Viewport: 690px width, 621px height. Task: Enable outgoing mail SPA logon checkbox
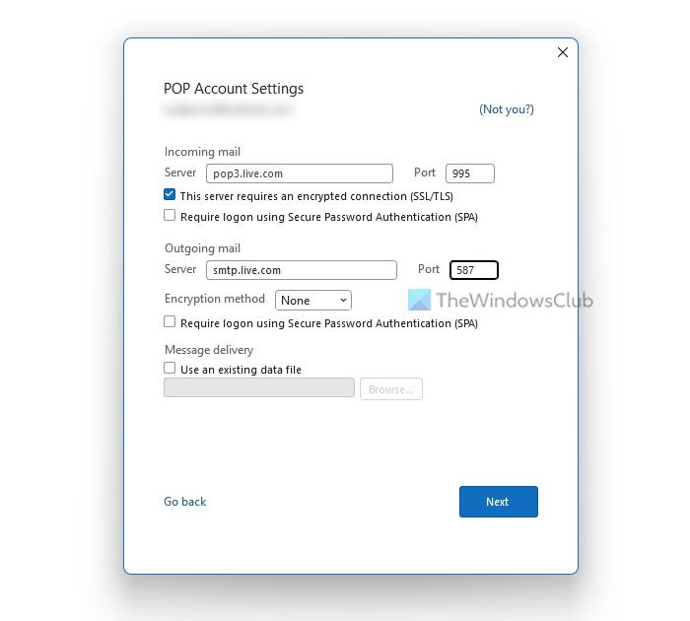[170, 321]
